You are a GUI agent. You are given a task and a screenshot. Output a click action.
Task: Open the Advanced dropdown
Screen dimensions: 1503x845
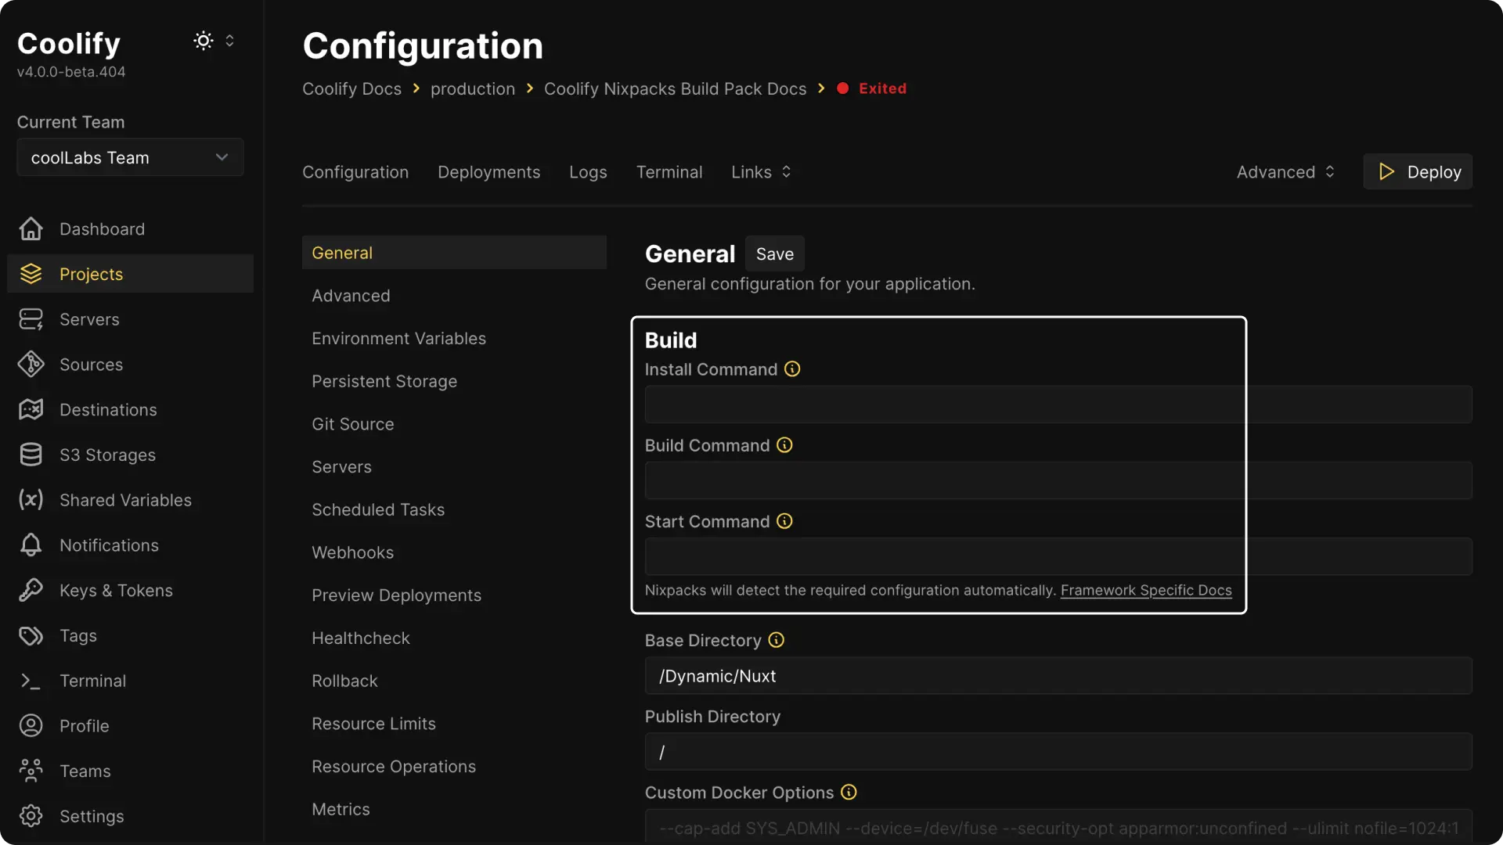(1285, 171)
